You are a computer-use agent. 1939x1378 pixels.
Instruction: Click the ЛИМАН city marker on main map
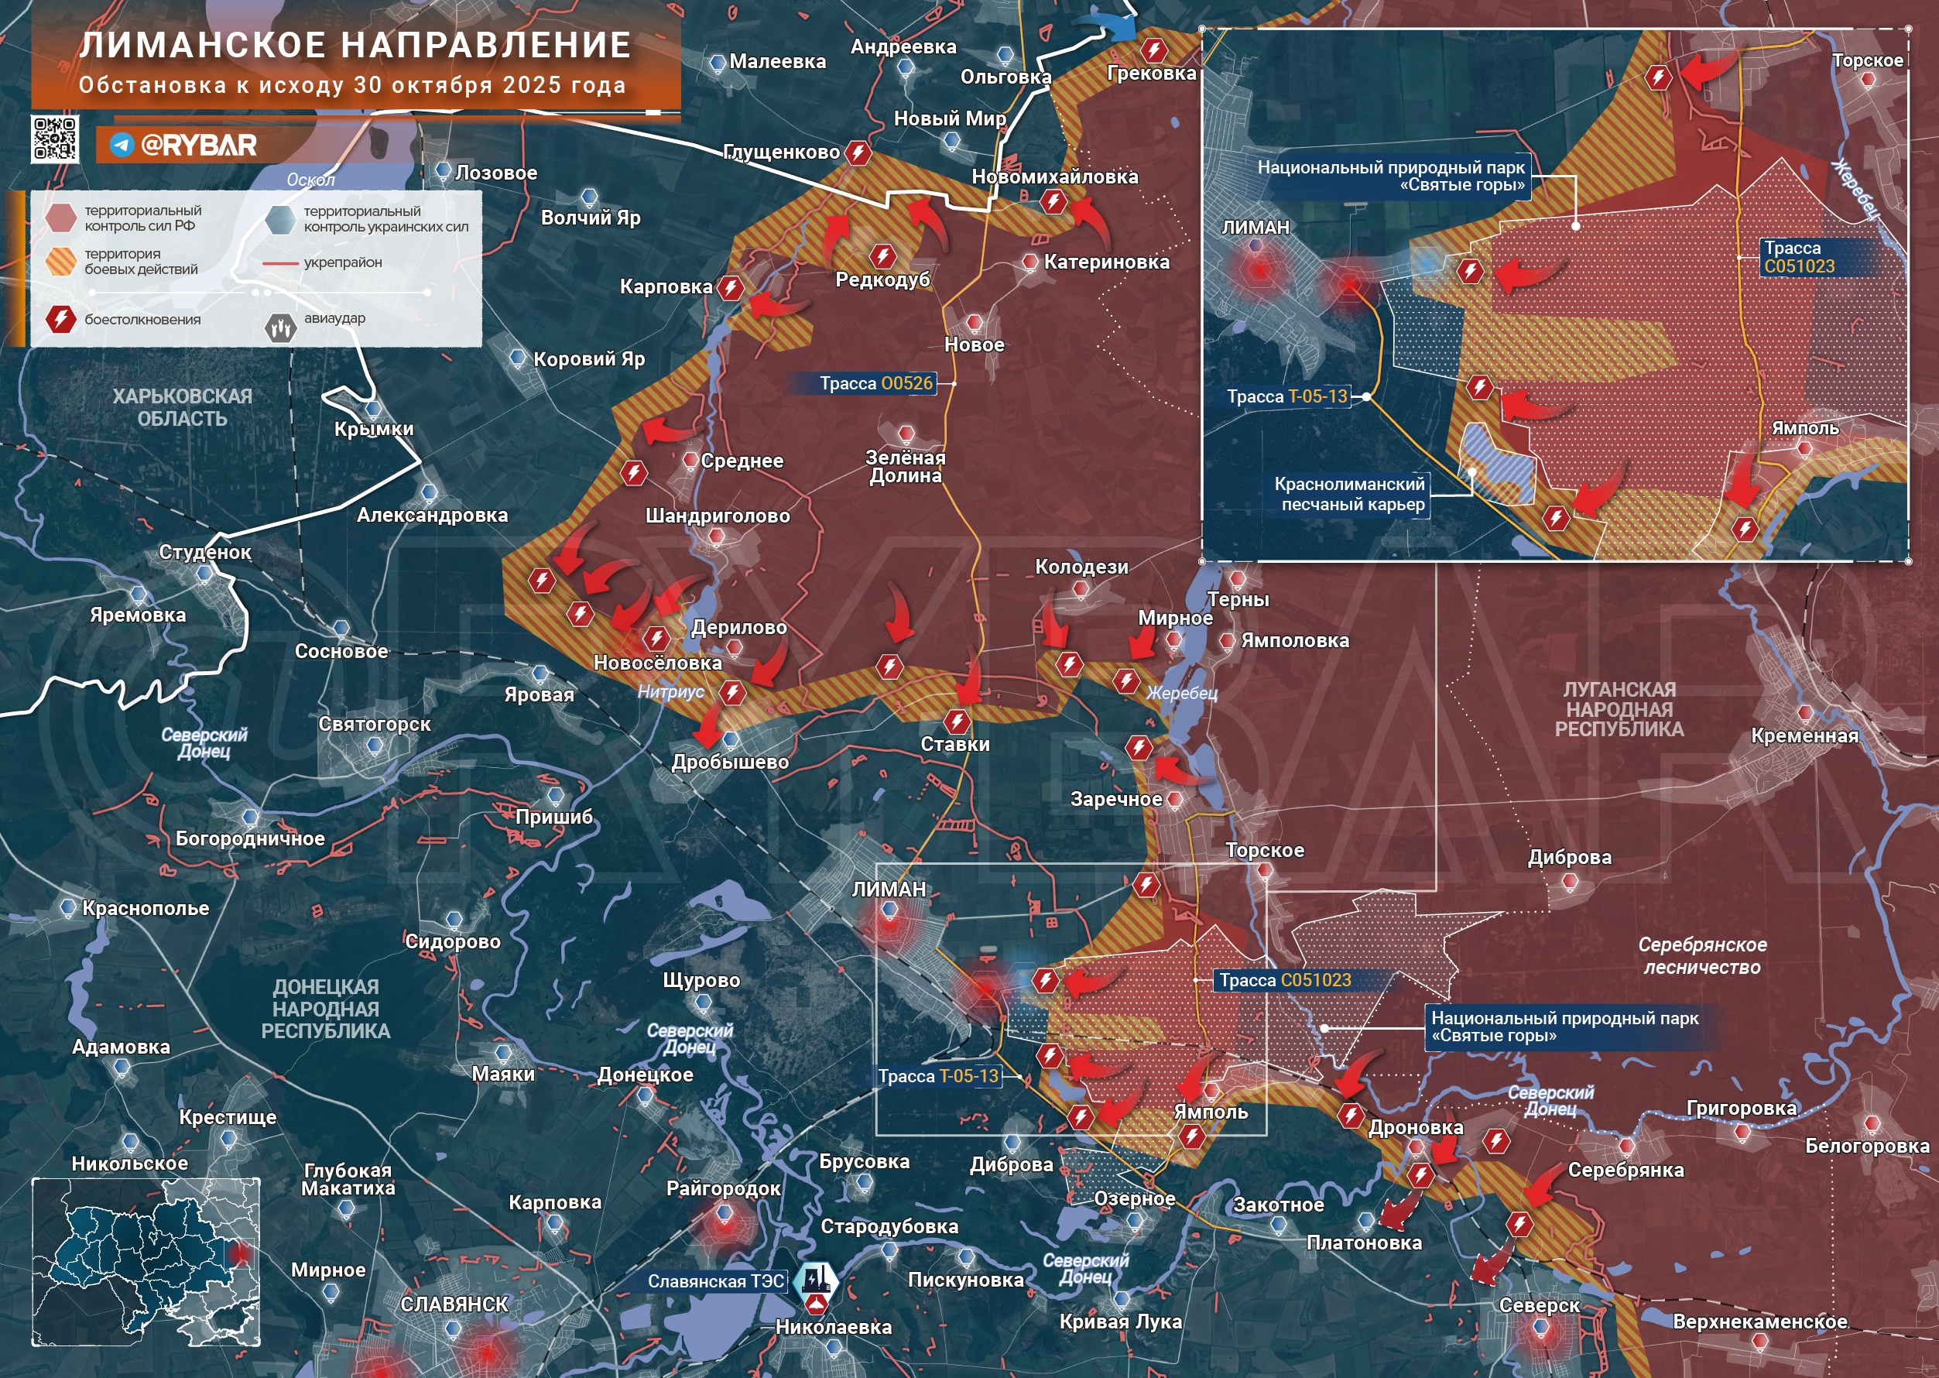(889, 910)
